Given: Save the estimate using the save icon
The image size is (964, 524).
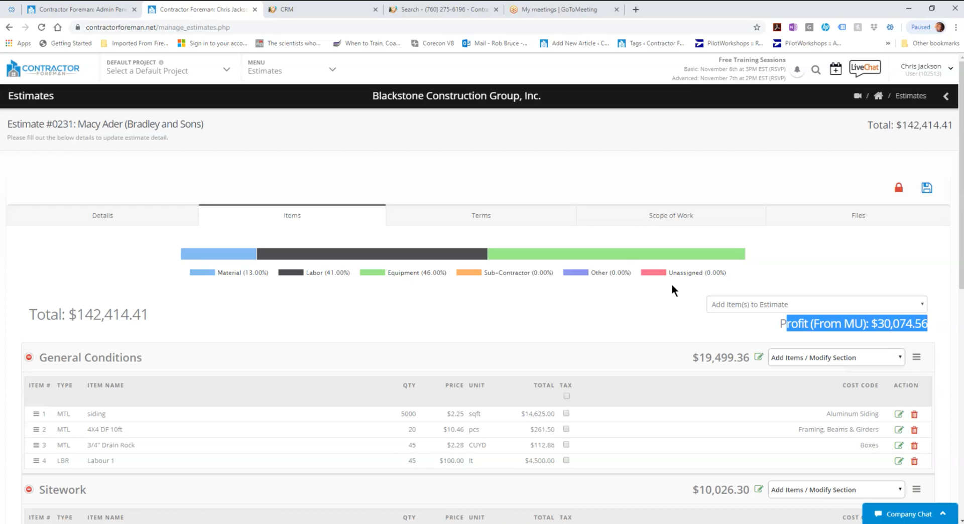Looking at the screenshot, I should [926, 187].
